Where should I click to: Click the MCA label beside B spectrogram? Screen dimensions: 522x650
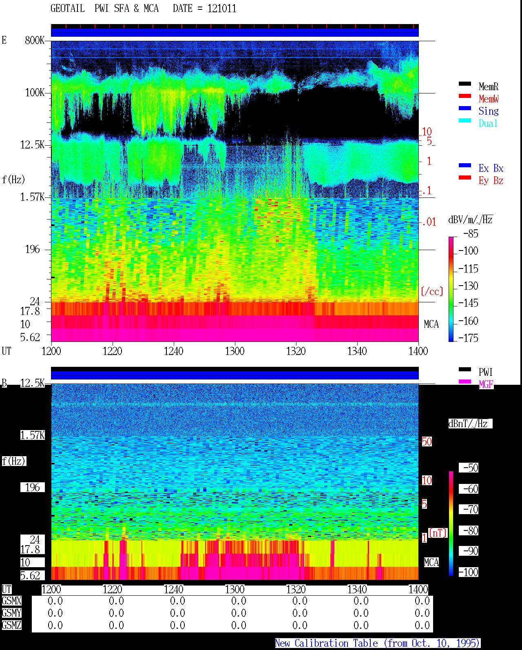(431, 563)
